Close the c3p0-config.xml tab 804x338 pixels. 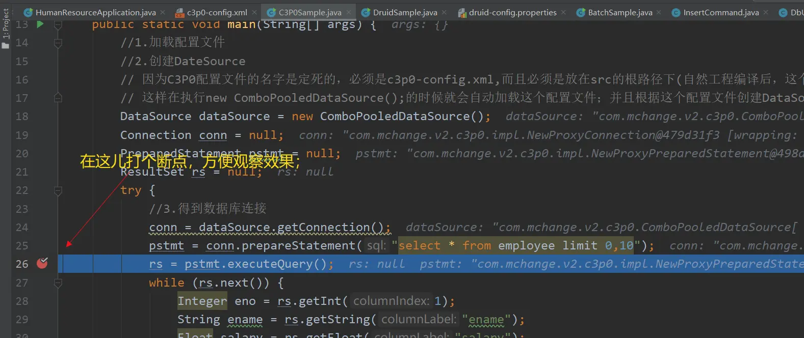[254, 12]
